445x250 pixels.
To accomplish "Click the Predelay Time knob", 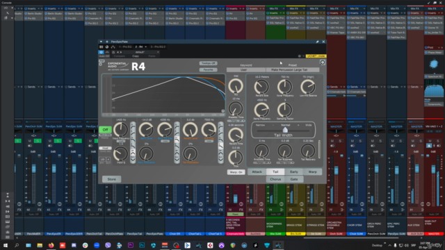I will (236, 109).
